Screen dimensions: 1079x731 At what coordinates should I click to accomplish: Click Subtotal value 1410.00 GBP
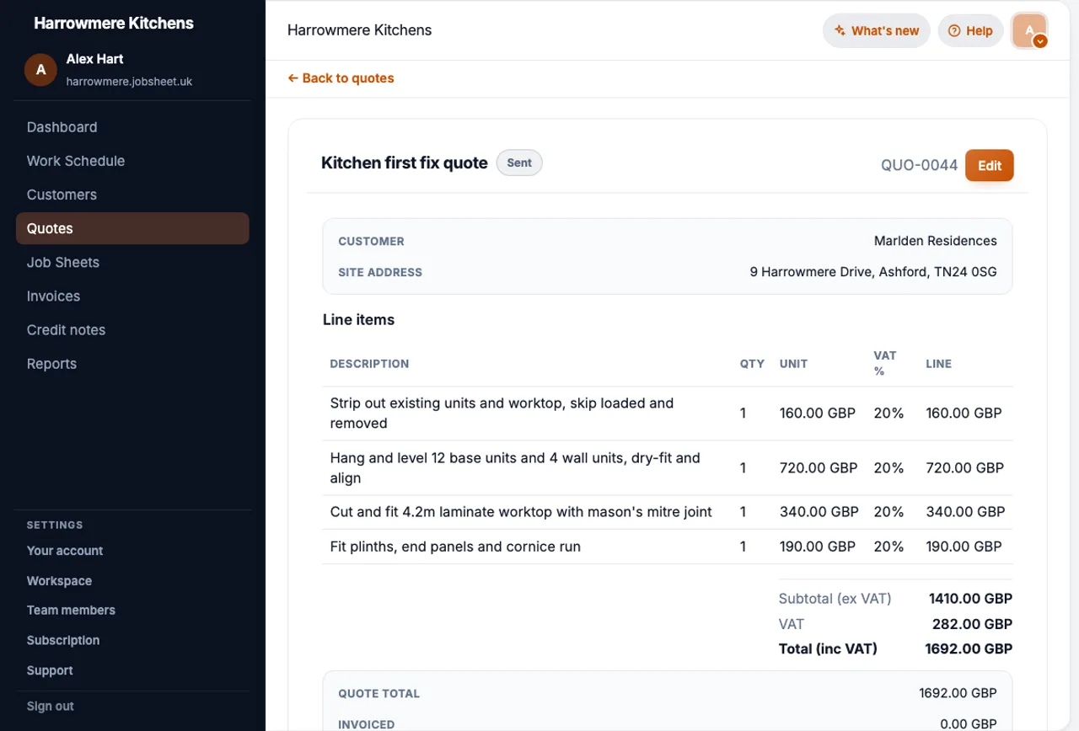click(x=970, y=599)
